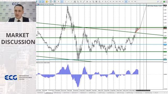Switch chart to MN timeframe
Viewport: 168px width, 94px height.
click(x=135, y=2)
